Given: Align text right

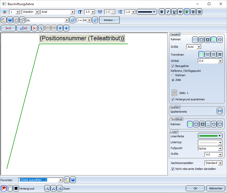Looking at the screenshot, I should coord(199,12).
